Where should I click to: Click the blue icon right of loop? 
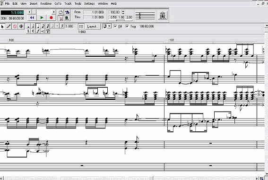pos(67,12)
